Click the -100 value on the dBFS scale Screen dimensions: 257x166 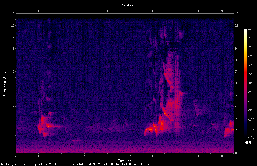pyautogui.click(x=251, y=120)
